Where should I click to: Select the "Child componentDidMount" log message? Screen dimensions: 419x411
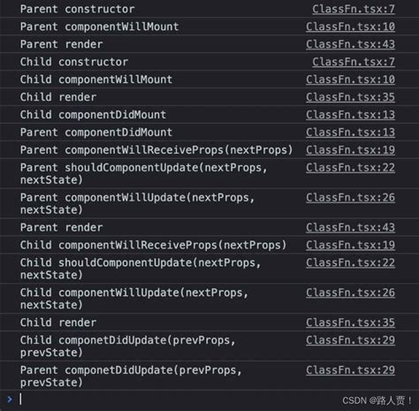tap(93, 115)
